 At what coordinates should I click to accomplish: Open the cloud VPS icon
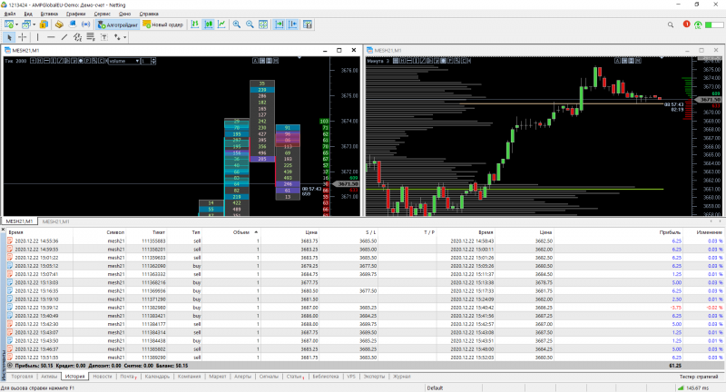(x=73, y=24)
